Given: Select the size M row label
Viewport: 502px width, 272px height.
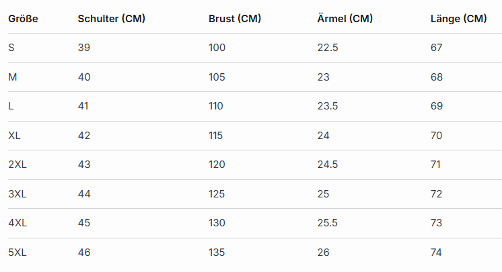Looking at the screenshot, I should pyautogui.click(x=13, y=77).
